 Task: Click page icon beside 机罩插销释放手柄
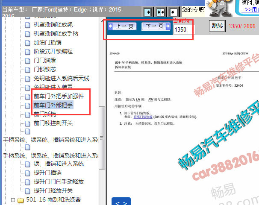(x=28, y=34)
